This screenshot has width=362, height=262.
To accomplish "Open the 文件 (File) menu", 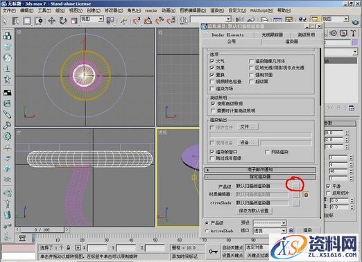I will tap(9, 10).
